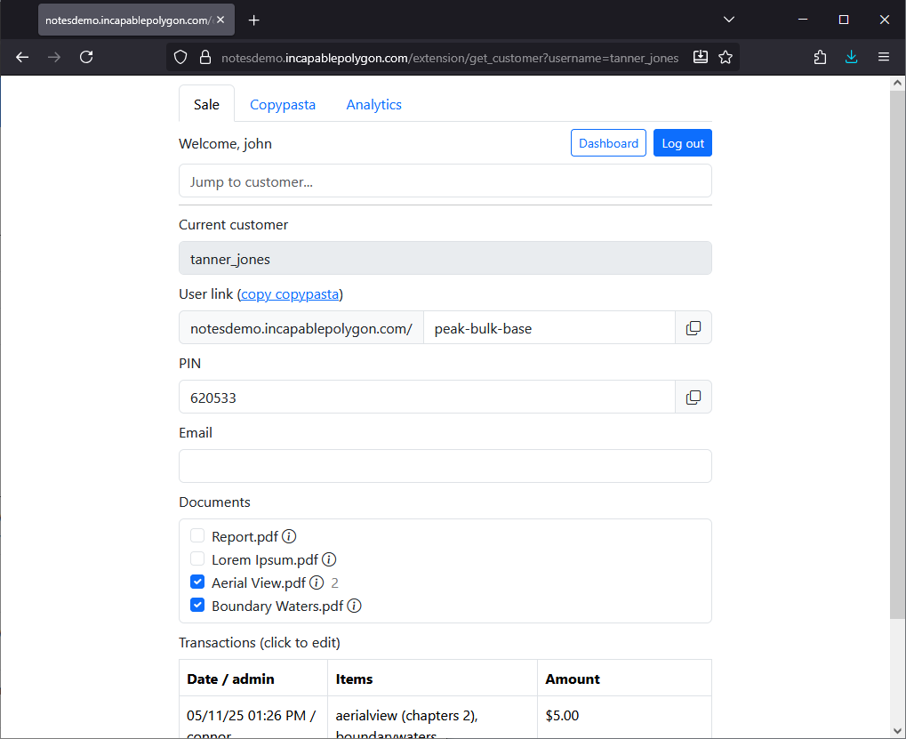Copy the PIN with the copy icon

(693, 397)
